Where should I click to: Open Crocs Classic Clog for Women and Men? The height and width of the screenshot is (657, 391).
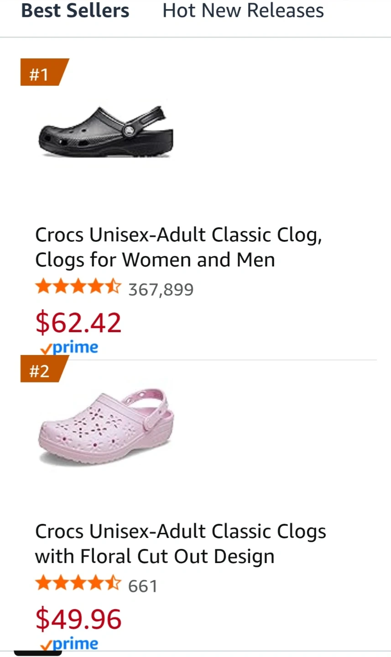pos(178,247)
